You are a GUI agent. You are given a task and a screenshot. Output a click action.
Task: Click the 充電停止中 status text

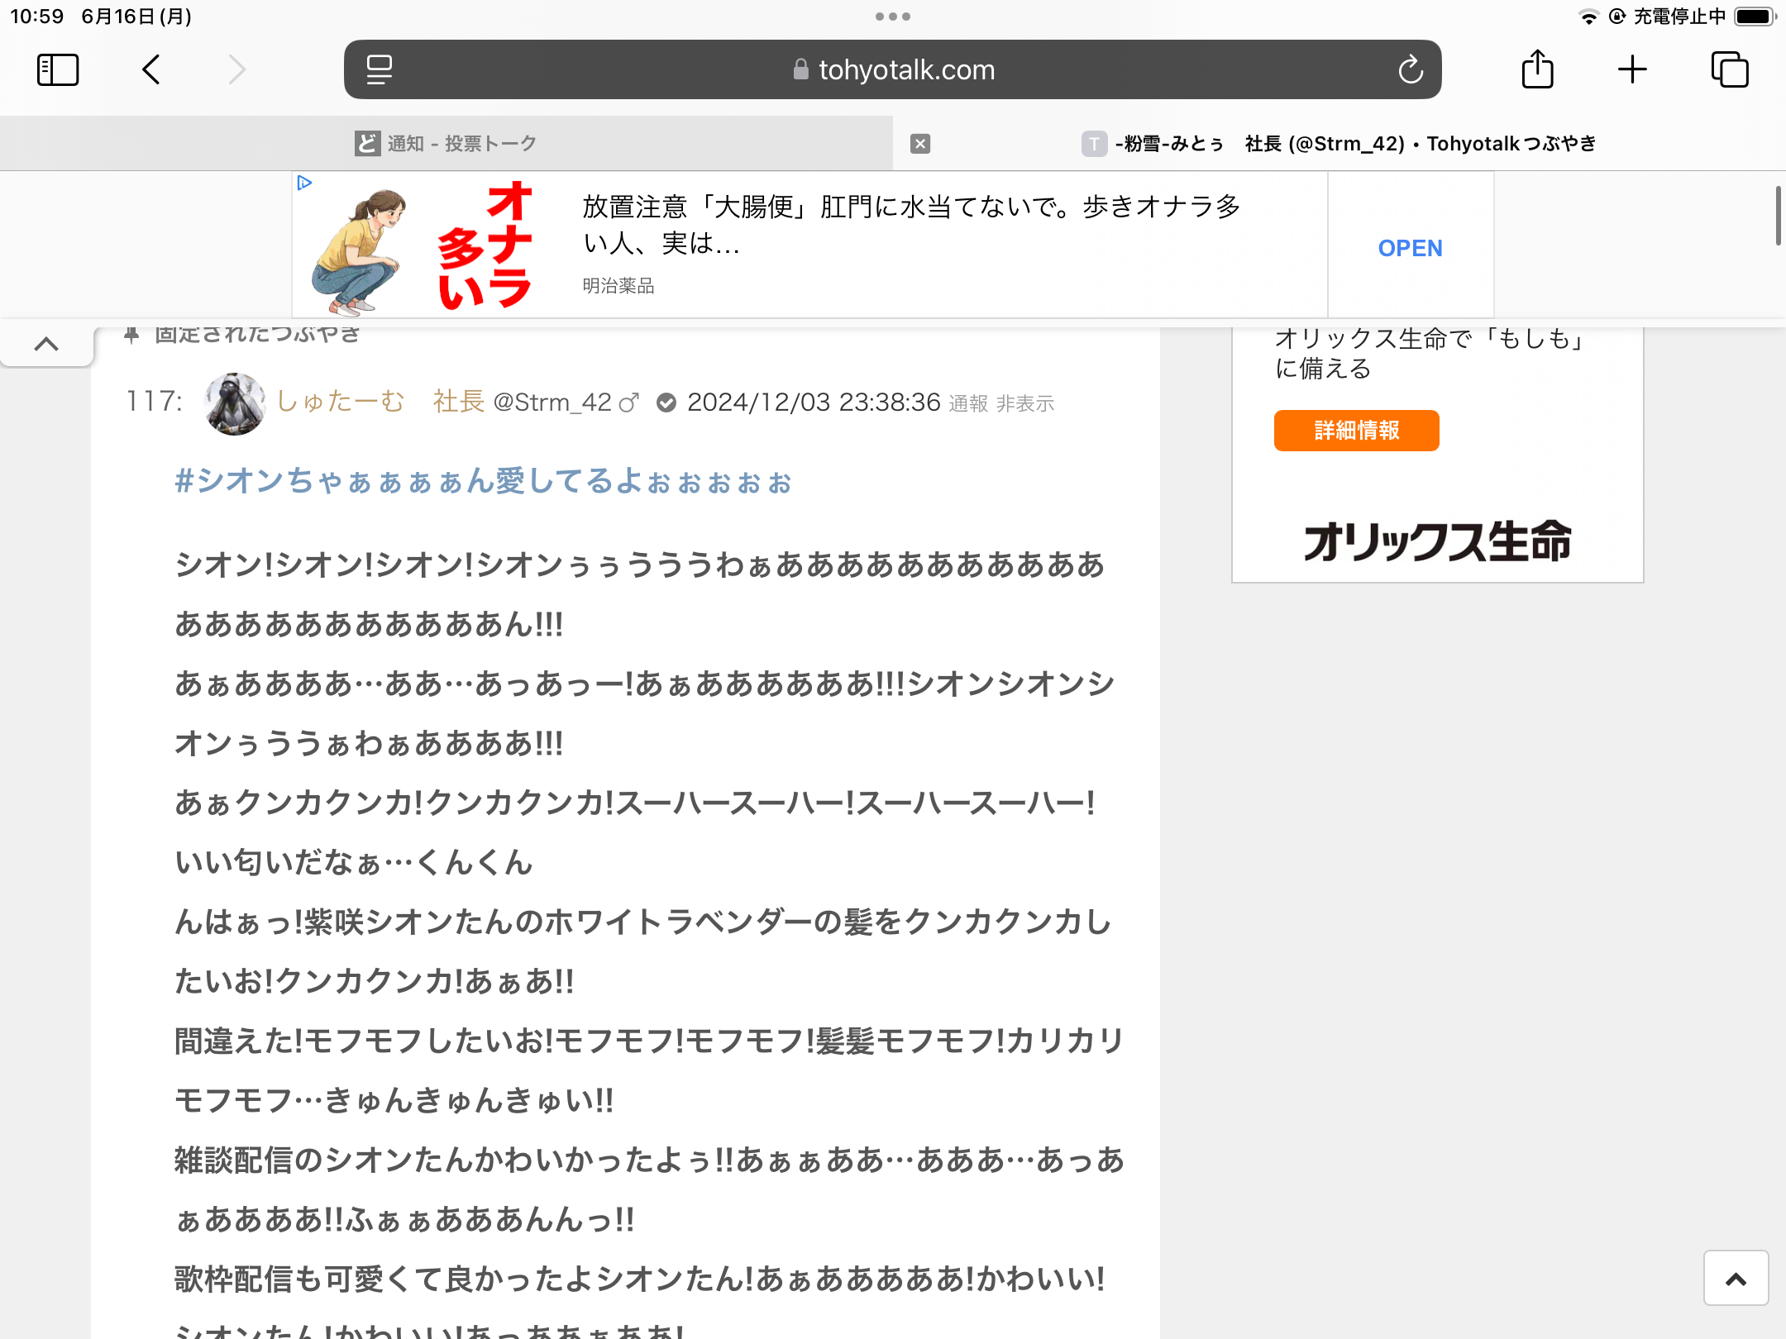[x=1679, y=17]
